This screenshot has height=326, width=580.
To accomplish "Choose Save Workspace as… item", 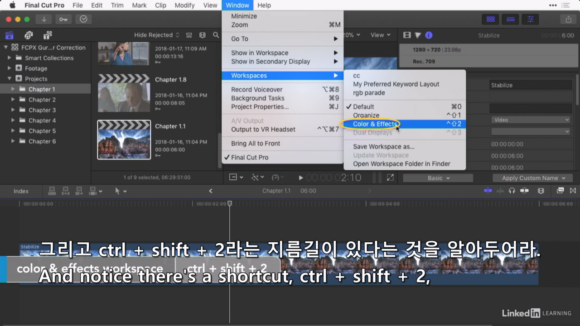I will pyautogui.click(x=405, y=147).
